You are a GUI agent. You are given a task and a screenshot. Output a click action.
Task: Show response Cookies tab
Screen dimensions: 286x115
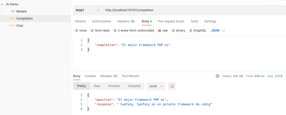pos(90,76)
